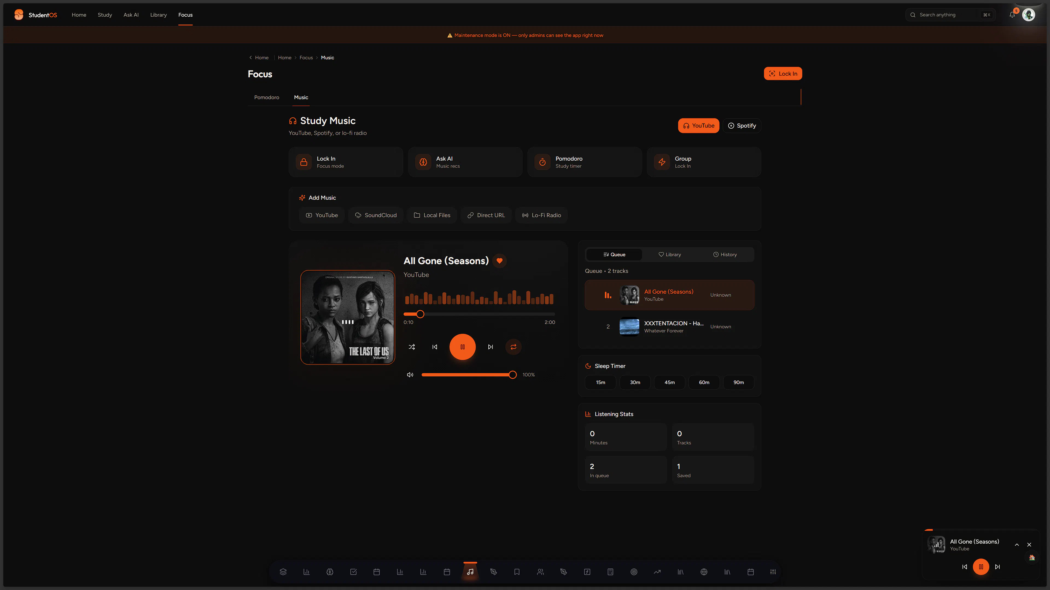Open the sliders settings icon in dock

[773, 572]
